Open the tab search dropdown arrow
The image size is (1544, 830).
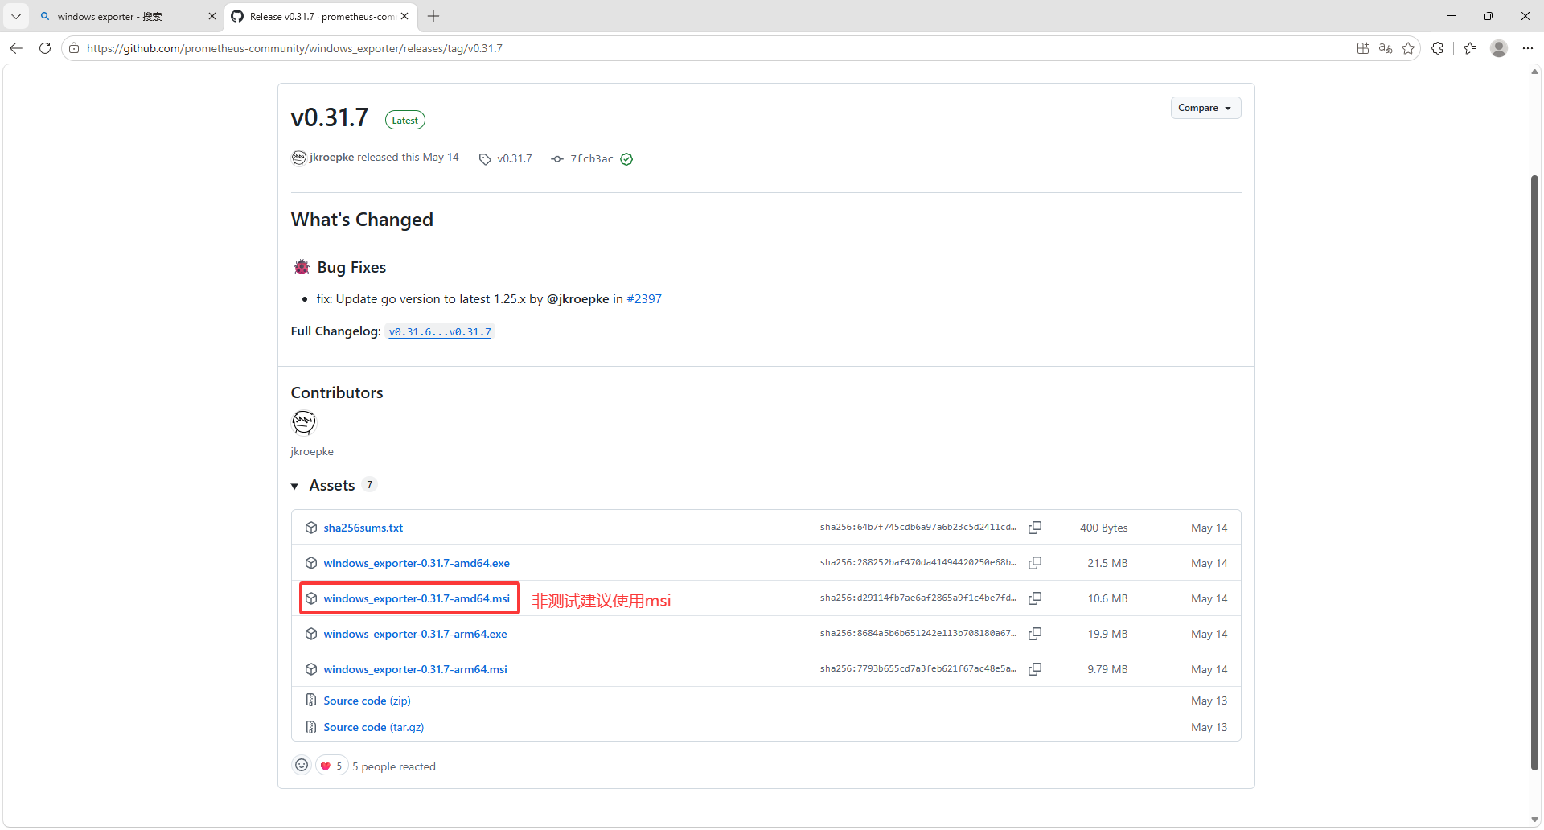click(x=15, y=16)
